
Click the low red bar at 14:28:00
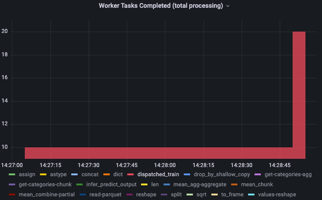click(165, 153)
